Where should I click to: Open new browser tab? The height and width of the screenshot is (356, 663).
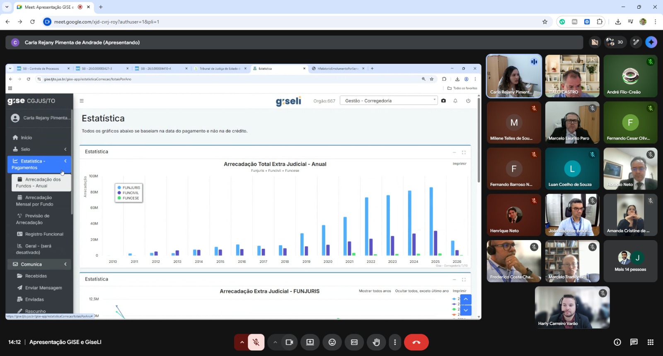pos(101,7)
